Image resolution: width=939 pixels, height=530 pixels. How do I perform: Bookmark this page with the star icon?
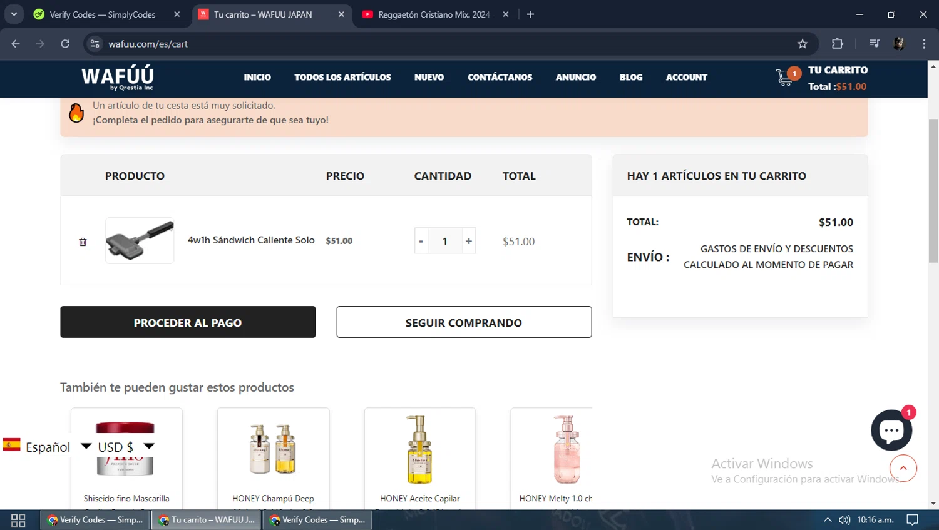803,44
